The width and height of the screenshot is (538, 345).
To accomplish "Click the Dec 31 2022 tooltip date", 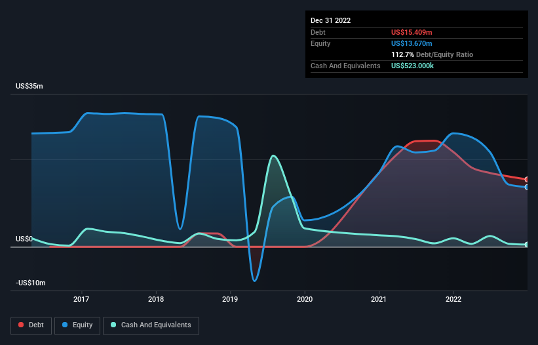I will [330, 20].
